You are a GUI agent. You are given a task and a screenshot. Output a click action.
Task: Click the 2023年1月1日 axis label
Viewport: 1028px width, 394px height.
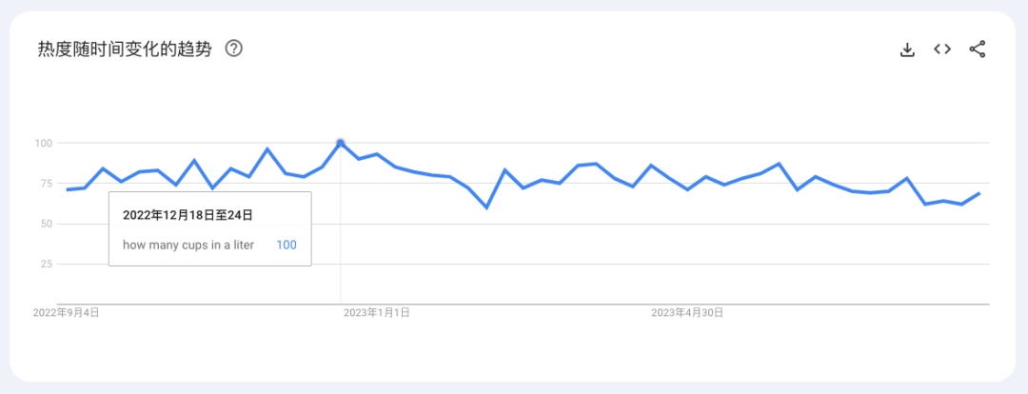pyautogui.click(x=376, y=312)
